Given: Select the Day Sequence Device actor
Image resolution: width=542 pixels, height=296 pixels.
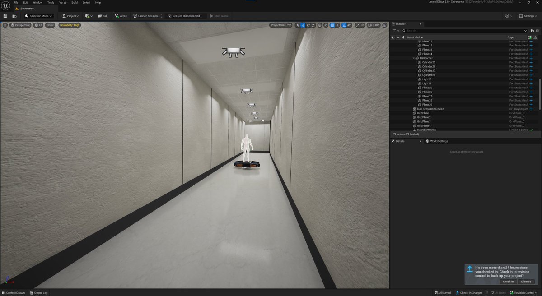Looking at the screenshot, I should [430, 109].
